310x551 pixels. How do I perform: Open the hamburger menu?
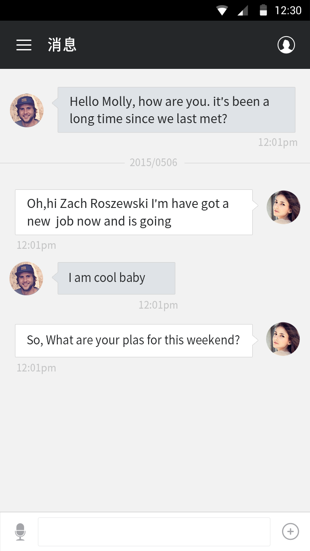tap(24, 45)
